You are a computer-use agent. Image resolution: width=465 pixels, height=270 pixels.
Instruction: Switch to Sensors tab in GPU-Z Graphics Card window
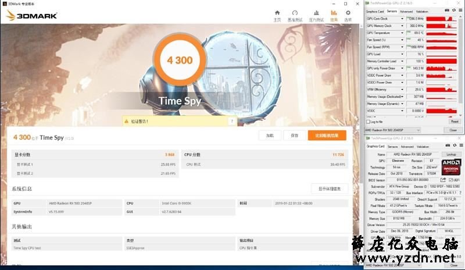(393, 147)
